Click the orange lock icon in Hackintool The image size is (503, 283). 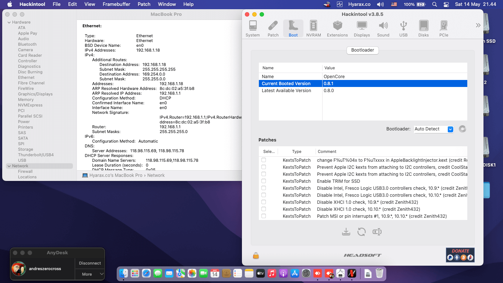[256, 255]
